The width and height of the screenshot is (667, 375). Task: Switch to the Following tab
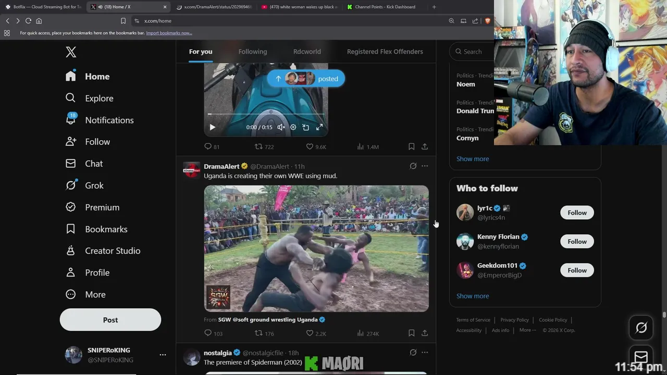pyautogui.click(x=253, y=52)
